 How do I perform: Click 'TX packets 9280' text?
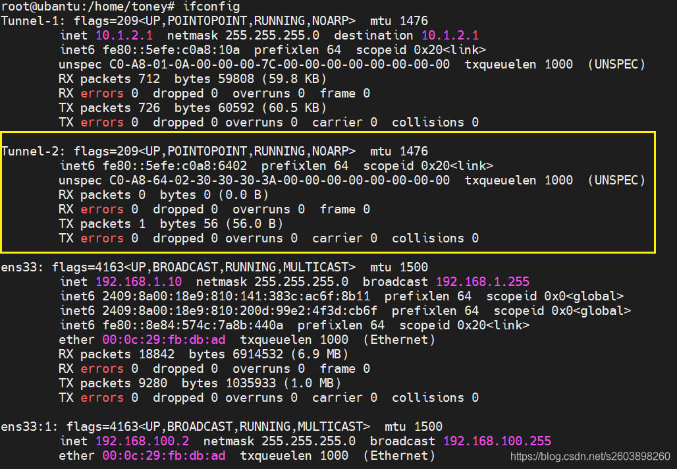pyautogui.click(x=113, y=383)
